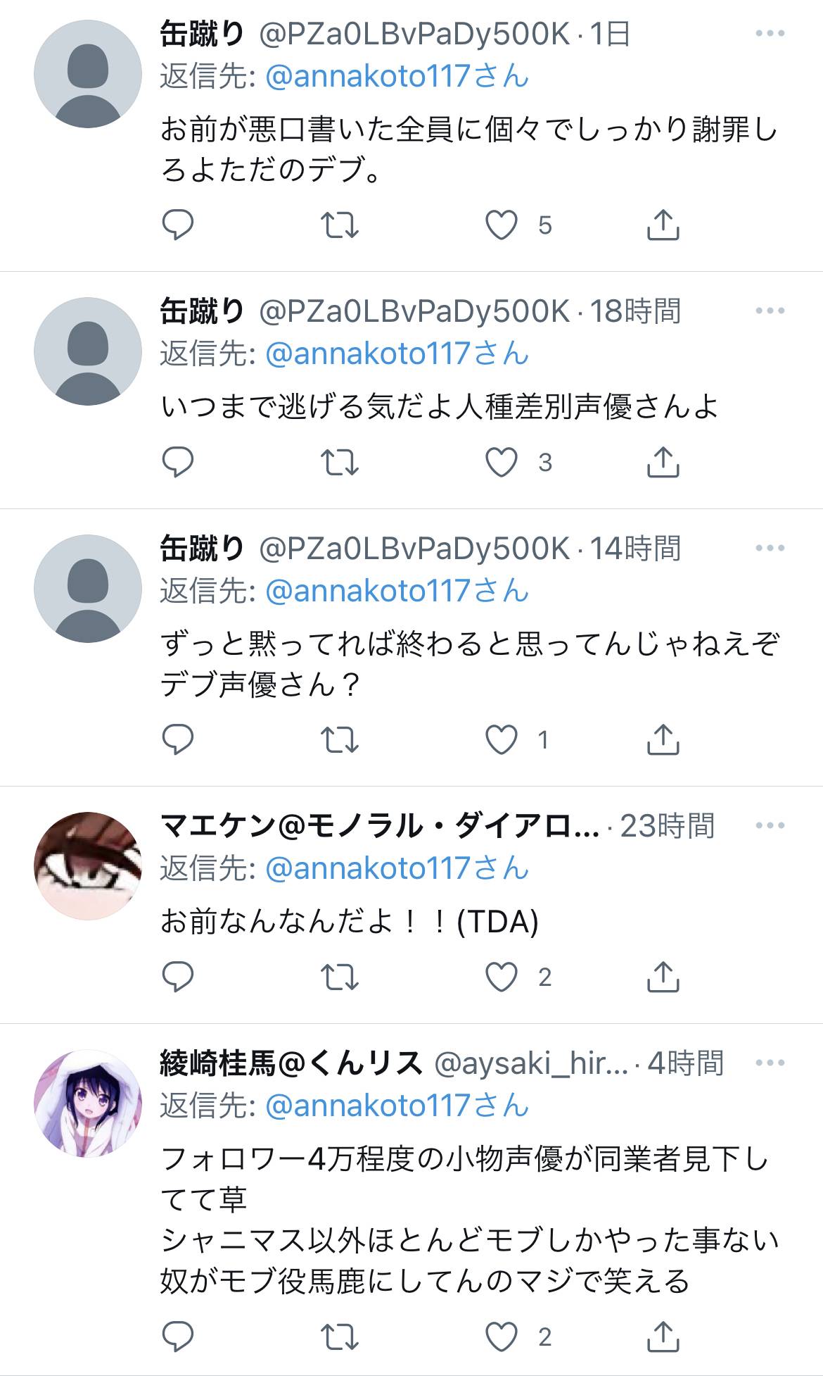
Task: Retweet the 綾崎桂馬 tweet
Action: coord(340,1337)
